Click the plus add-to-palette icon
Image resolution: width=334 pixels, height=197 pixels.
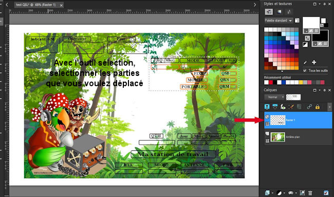314,63
